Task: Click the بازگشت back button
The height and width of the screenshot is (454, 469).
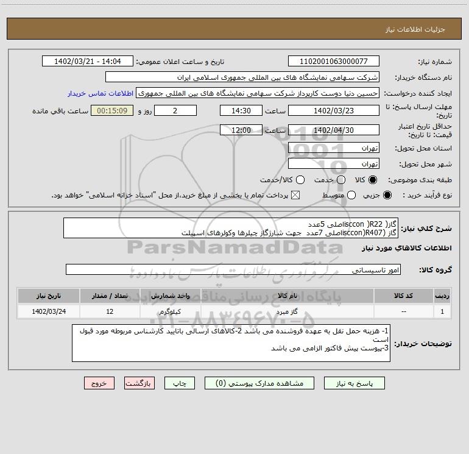Action: (139, 383)
